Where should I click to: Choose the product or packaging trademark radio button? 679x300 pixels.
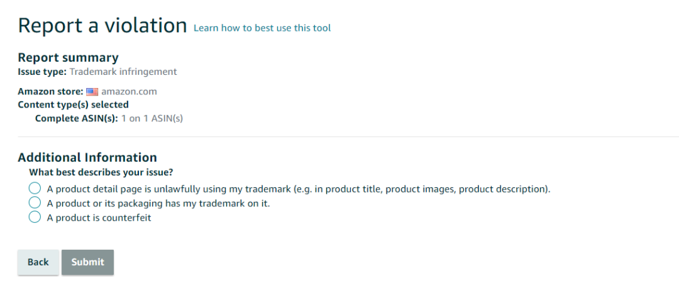[x=35, y=203]
